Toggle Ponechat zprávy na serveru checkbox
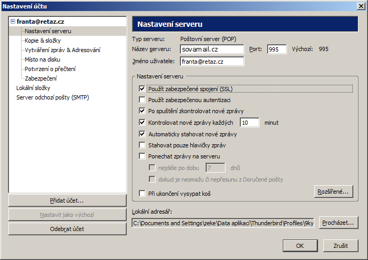 pos(142,156)
